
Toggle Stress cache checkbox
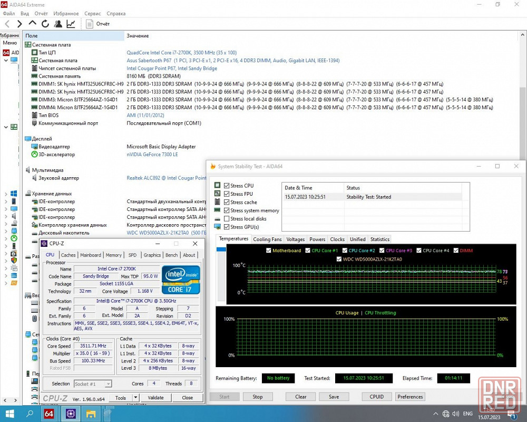(227, 202)
